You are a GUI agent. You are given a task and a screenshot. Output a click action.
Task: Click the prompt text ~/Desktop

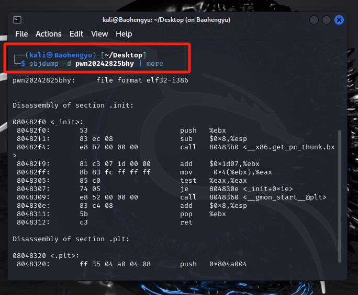[124, 55]
